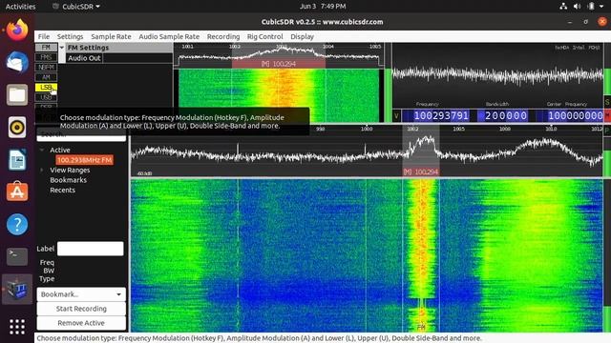Select Bookmarks in the tree

(68, 180)
